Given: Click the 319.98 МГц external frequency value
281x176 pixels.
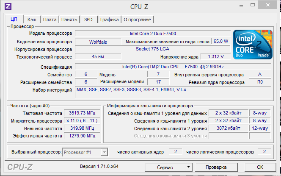Looking at the screenshot, I should click(82, 128).
